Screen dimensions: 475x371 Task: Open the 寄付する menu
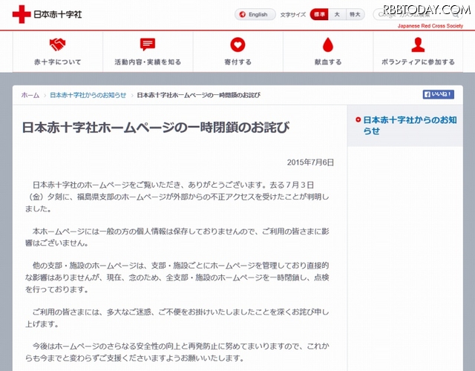pos(238,52)
